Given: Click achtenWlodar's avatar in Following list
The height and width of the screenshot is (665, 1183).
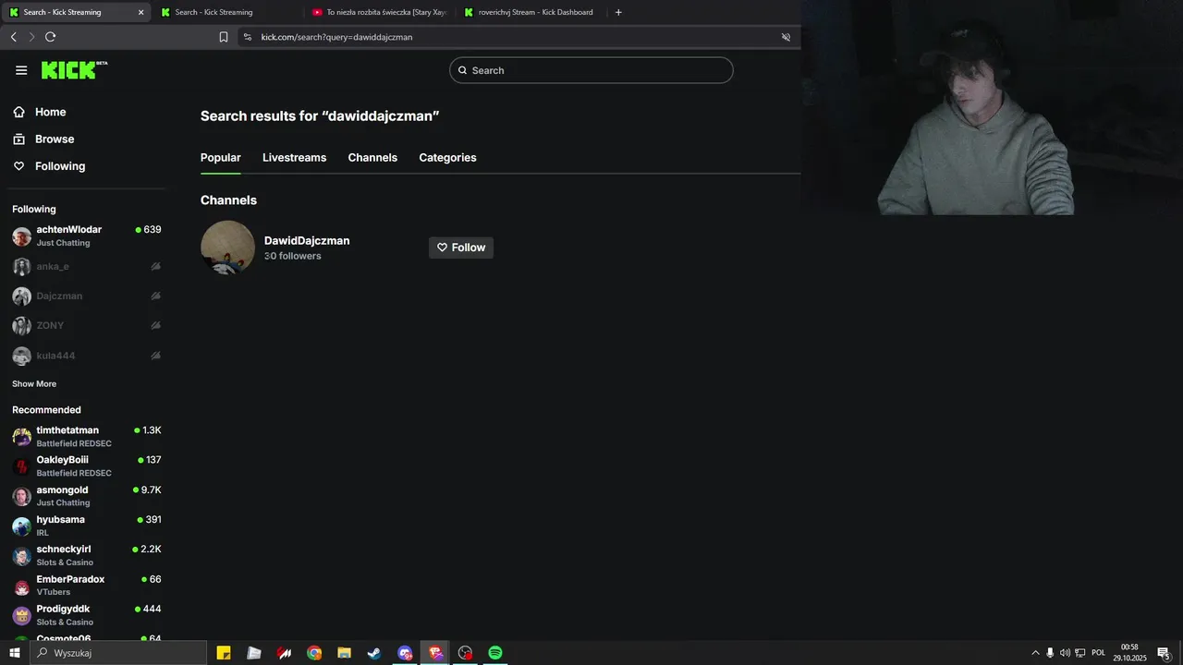Looking at the screenshot, I should click(21, 236).
